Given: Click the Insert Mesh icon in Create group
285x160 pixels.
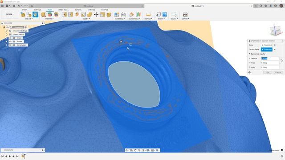Looking at the screenshot, I should click(23, 15).
